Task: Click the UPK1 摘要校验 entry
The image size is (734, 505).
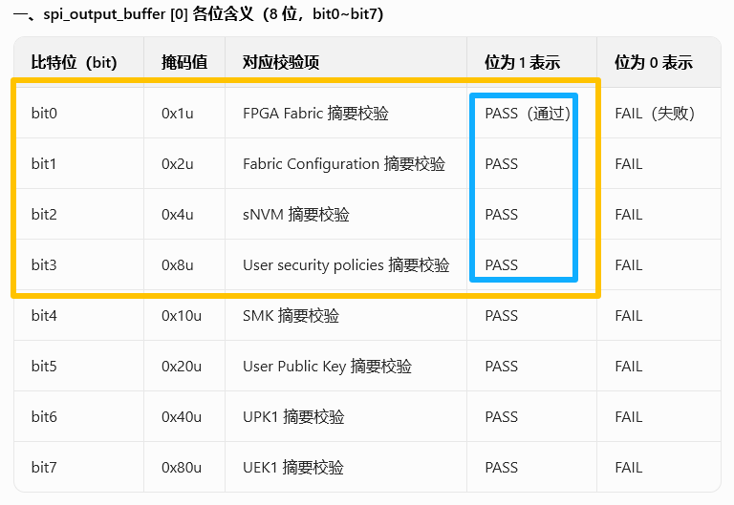Action: point(293,416)
